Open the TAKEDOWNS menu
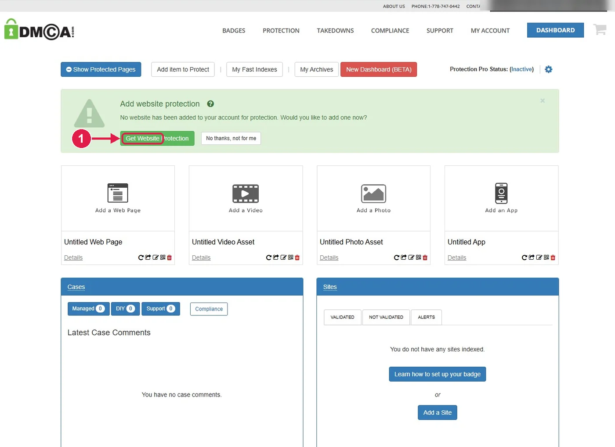 pyautogui.click(x=335, y=31)
